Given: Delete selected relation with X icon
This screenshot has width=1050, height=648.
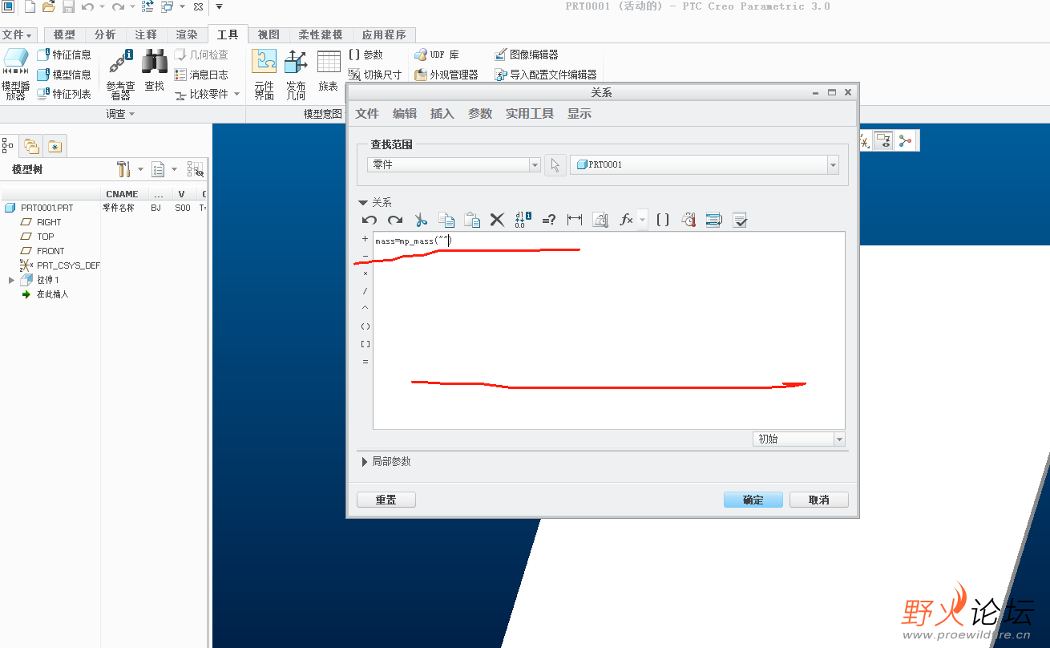Looking at the screenshot, I should (x=498, y=220).
